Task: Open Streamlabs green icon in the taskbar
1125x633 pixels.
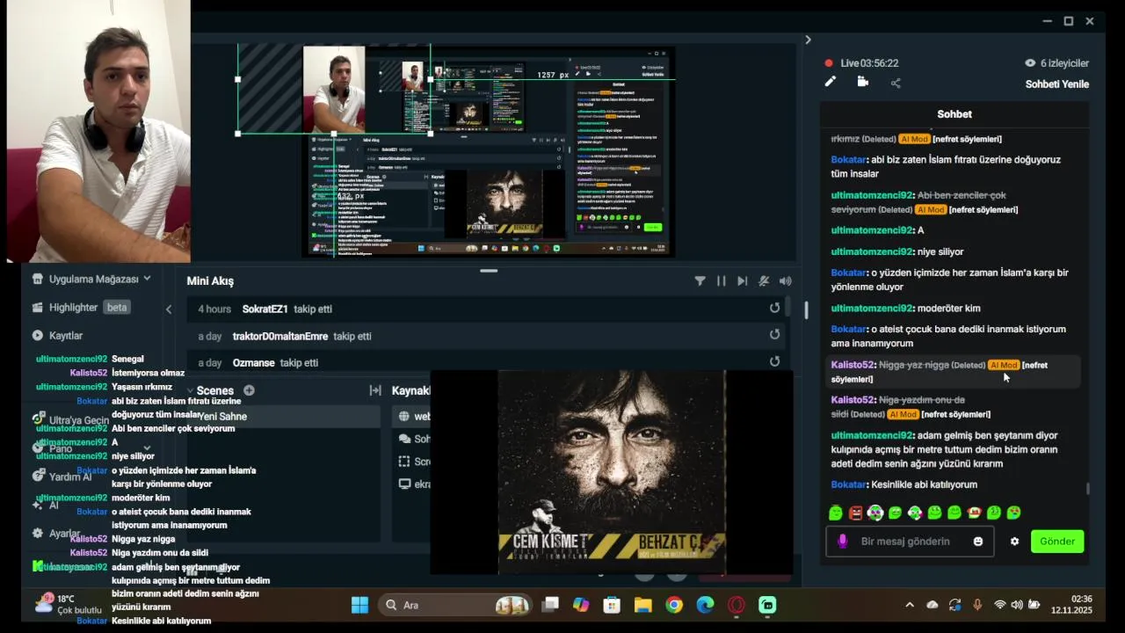Action: [767, 605]
